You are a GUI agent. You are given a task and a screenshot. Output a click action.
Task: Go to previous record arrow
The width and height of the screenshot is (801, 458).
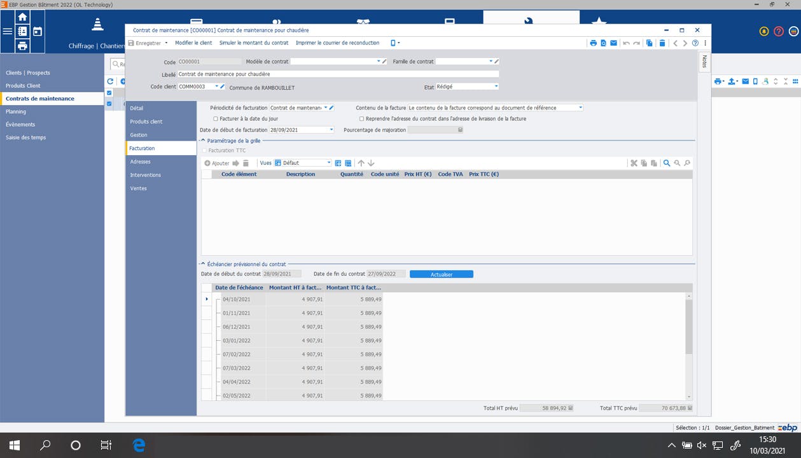click(676, 43)
